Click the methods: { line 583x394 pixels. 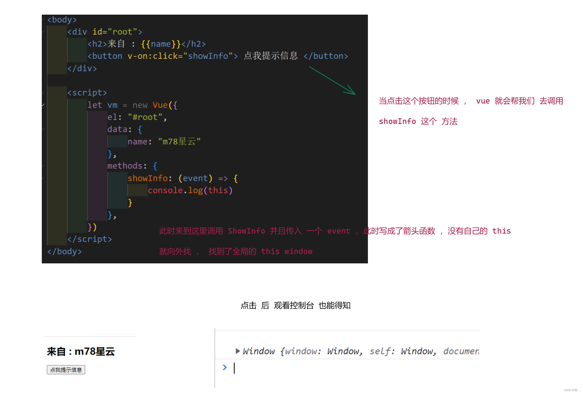coord(132,166)
